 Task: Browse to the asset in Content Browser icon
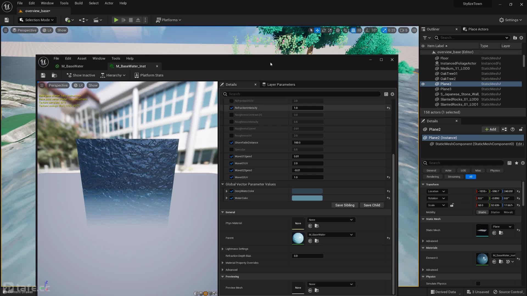pyautogui.click(x=54, y=75)
